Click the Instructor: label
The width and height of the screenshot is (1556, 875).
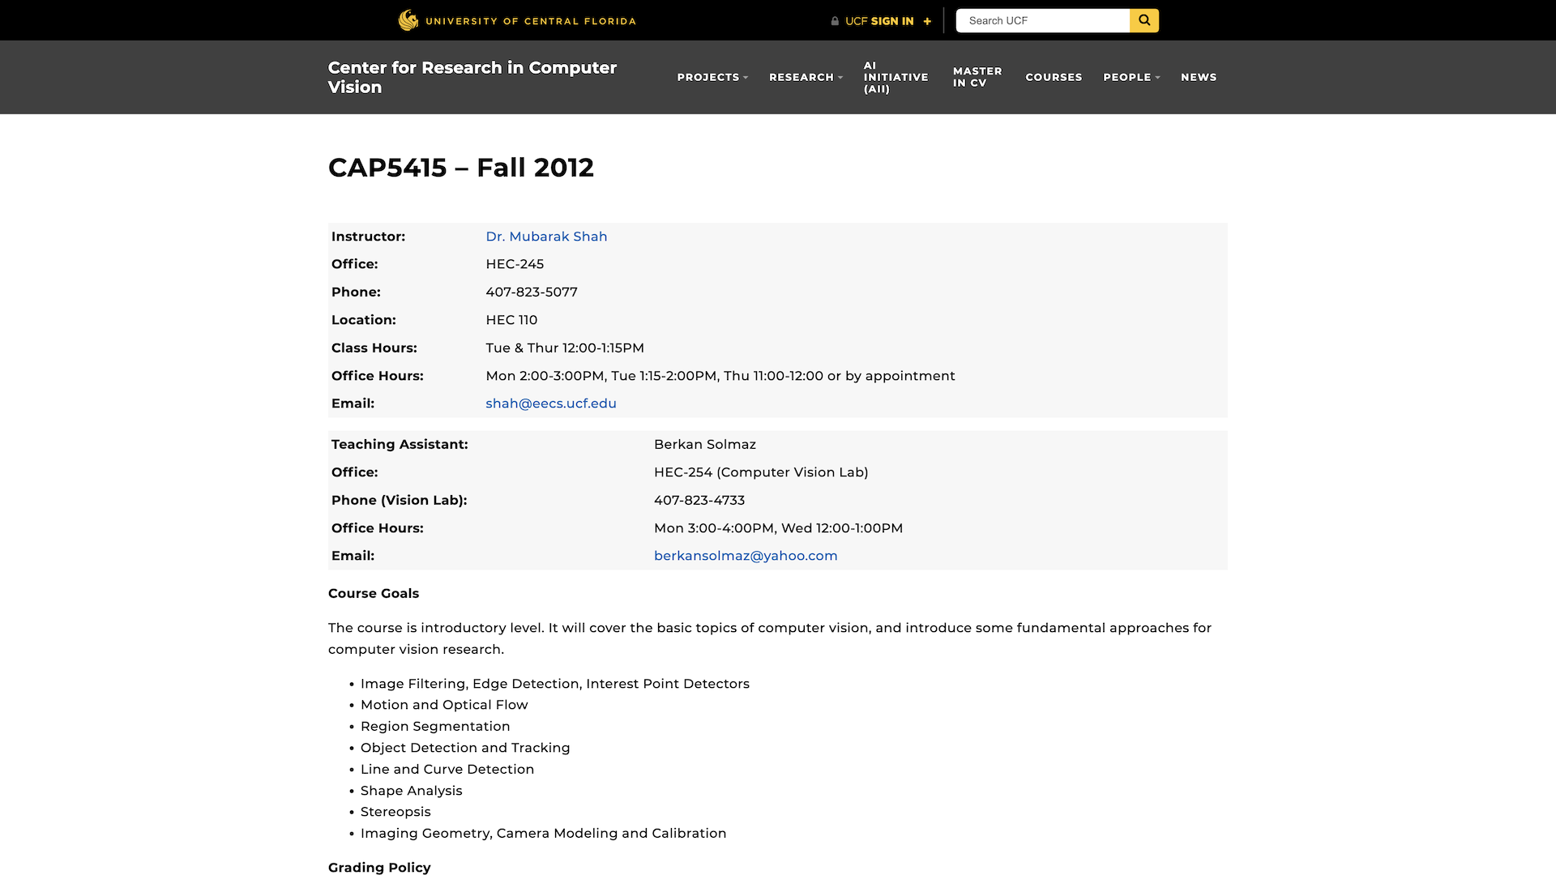click(x=368, y=237)
